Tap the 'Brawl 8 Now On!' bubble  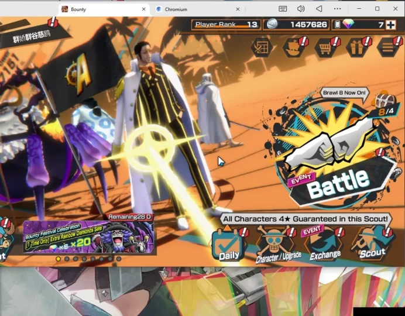tap(345, 93)
